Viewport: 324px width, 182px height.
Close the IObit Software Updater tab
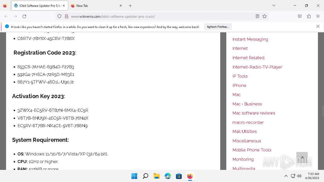coord(64,6)
